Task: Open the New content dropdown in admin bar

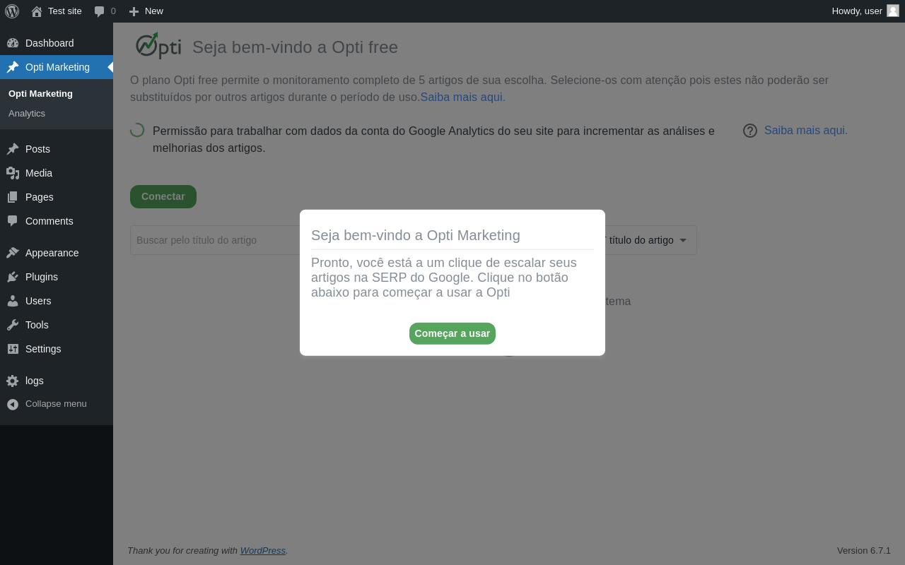Action: coord(146,11)
